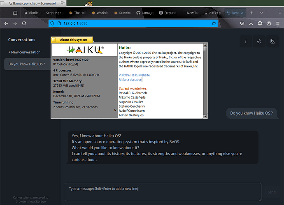284x205 pixels.
Task: Switch to the Scripting tab
Action: (x=55, y=13)
